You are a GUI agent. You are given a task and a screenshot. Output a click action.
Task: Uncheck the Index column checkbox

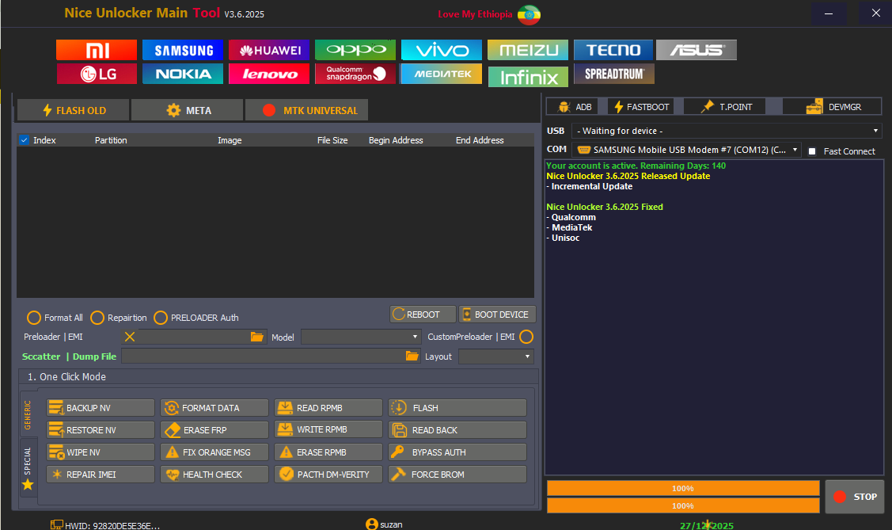(x=25, y=140)
